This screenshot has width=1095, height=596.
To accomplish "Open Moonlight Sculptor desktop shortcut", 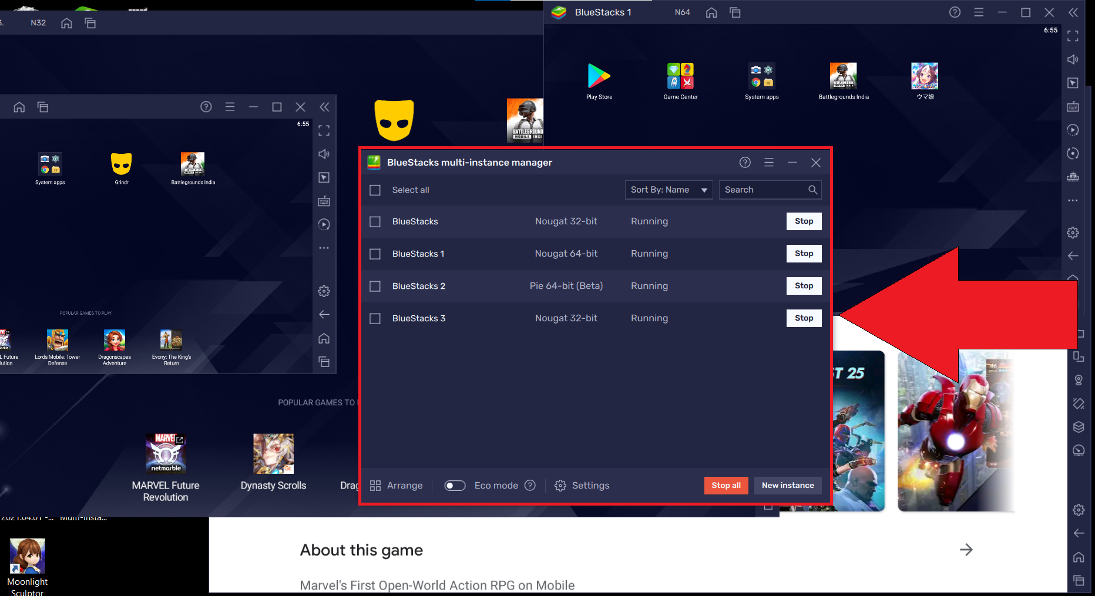I will point(27,567).
